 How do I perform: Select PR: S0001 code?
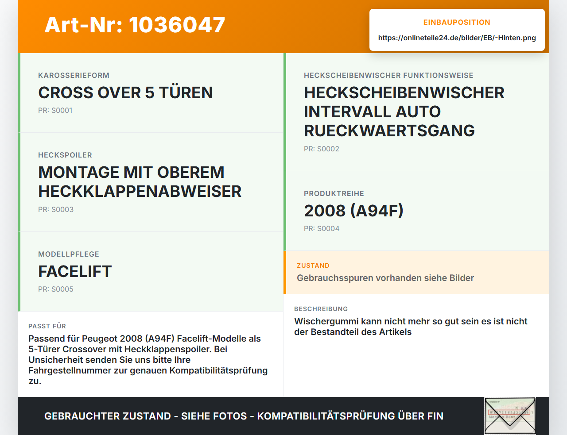[x=55, y=110]
